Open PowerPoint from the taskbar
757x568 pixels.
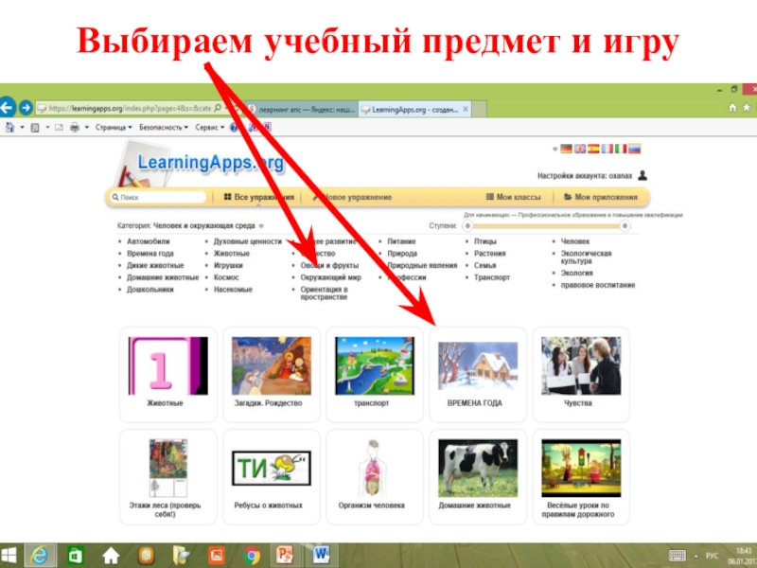tap(285, 553)
